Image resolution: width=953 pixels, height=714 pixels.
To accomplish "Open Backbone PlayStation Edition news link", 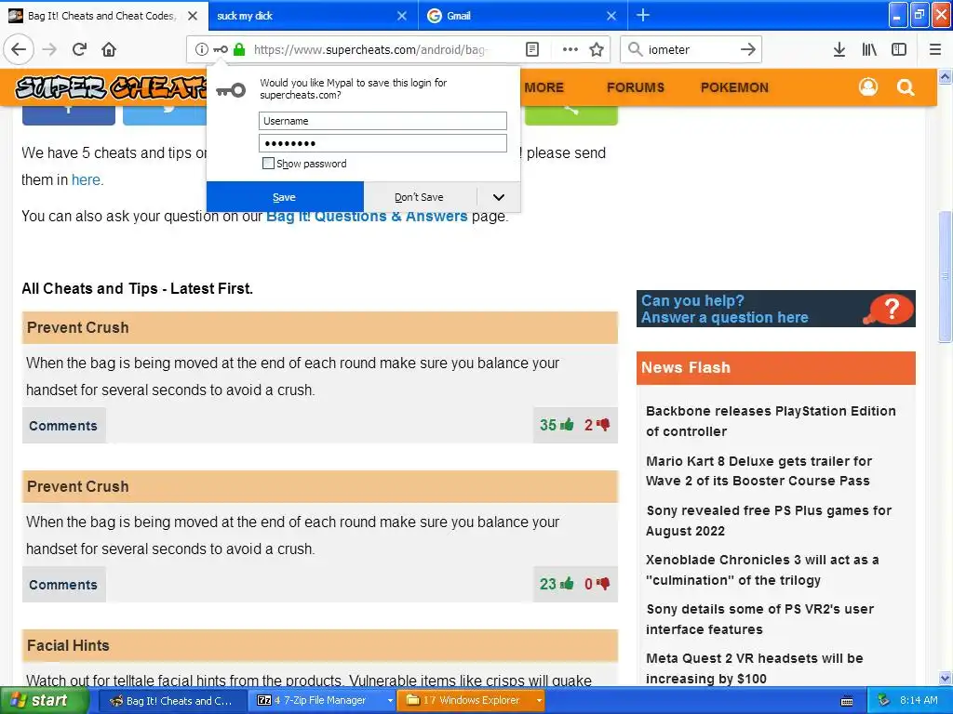I will click(x=771, y=421).
